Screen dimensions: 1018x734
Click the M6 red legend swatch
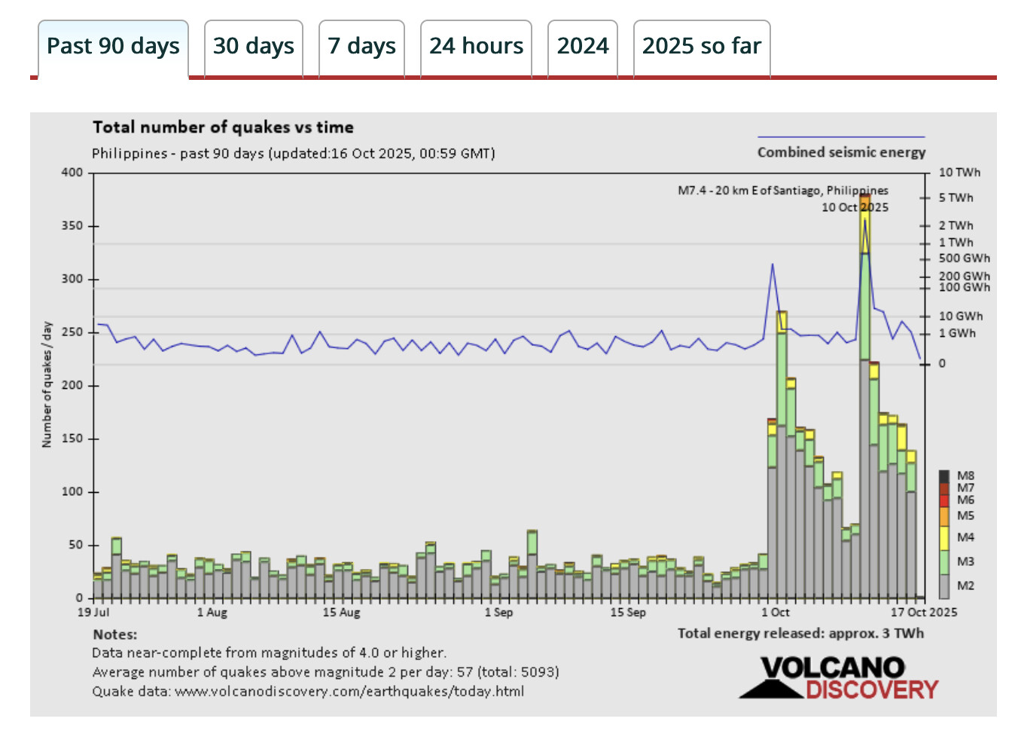pos(944,500)
